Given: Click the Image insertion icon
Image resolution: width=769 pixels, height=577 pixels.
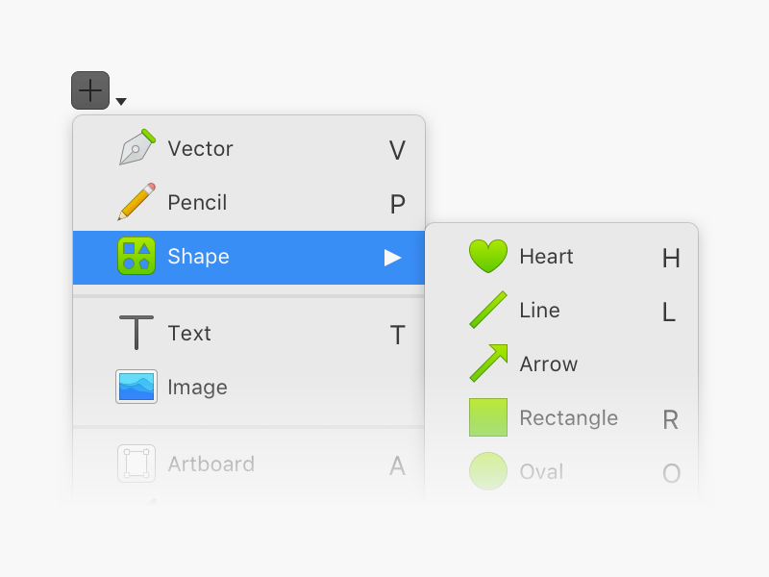Looking at the screenshot, I should tap(138, 387).
